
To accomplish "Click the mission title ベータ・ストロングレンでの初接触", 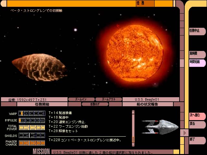I will pyautogui.click(x=36, y=11).
